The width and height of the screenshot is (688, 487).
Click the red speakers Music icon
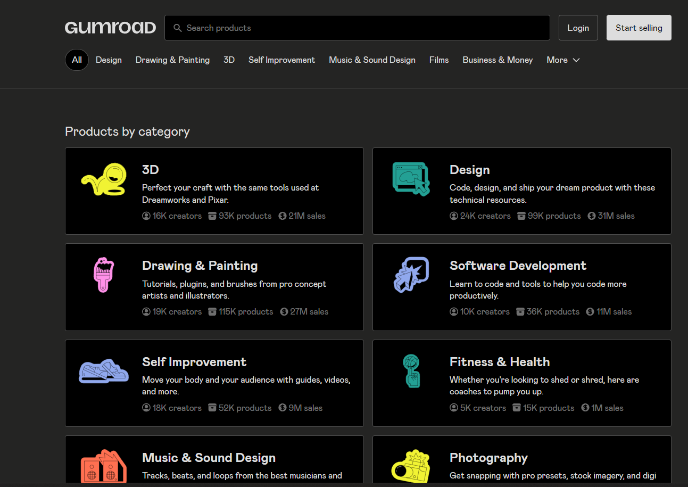(x=103, y=466)
